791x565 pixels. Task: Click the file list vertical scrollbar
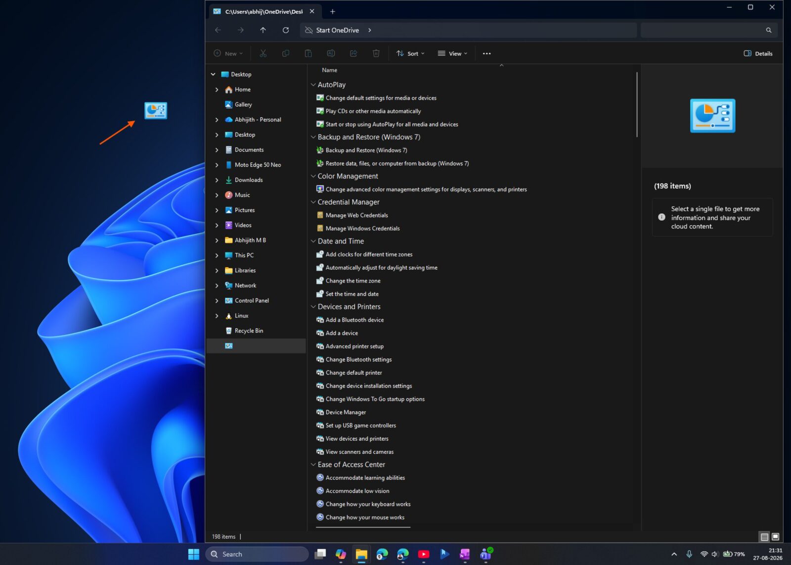637,105
